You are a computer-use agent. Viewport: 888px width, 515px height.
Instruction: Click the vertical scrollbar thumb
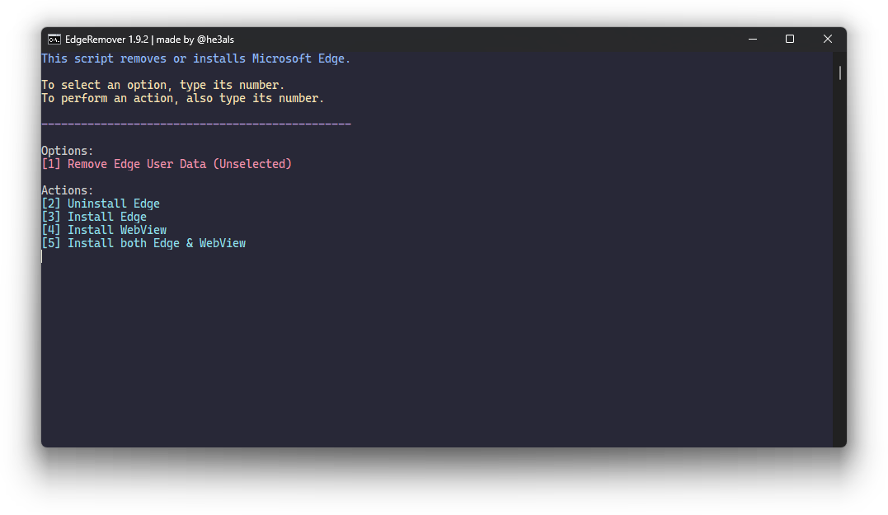point(840,73)
